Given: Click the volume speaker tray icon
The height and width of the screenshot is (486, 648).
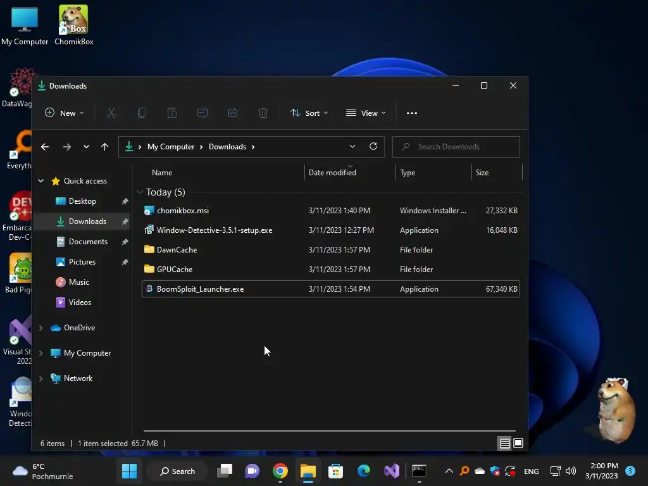Looking at the screenshot, I should tap(571, 471).
